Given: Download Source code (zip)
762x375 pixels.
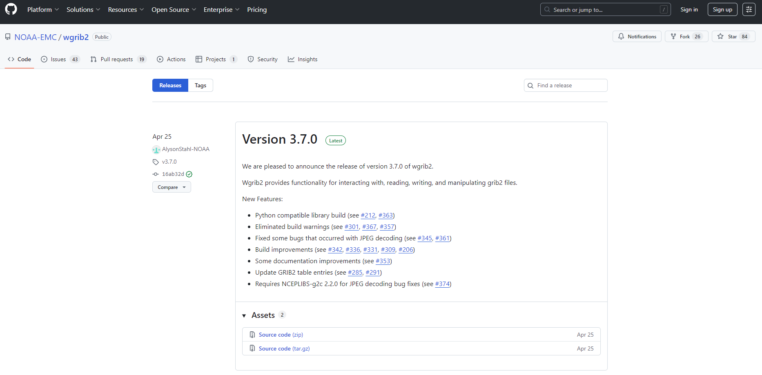Looking at the screenshot, I should tap(281, 335).
